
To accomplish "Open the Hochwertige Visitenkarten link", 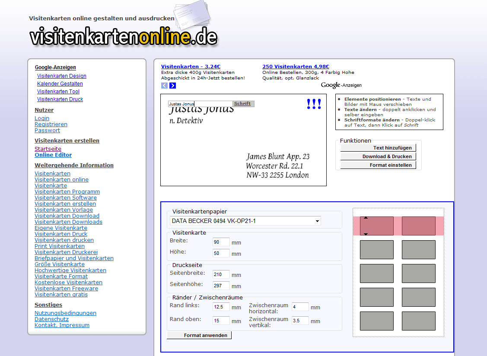I will pyautogui.click(x=70, y=270).
